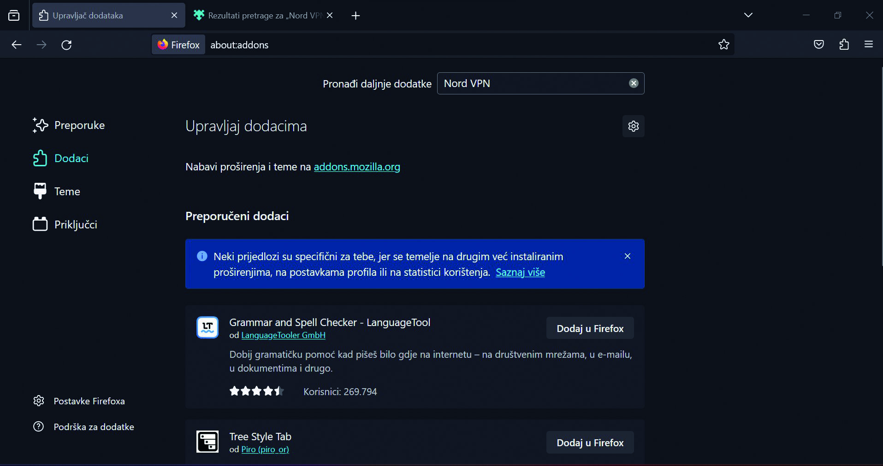Clear the Nord VPN search field
883x466 pixels.
[x=634, y=83]
